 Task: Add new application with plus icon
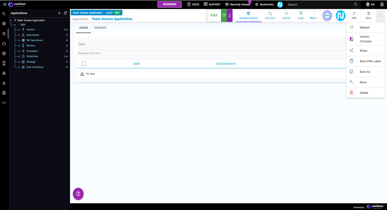click(59, 13)
